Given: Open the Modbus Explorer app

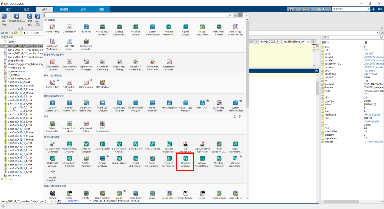Looking at the screenshot, I should point(136,30).
